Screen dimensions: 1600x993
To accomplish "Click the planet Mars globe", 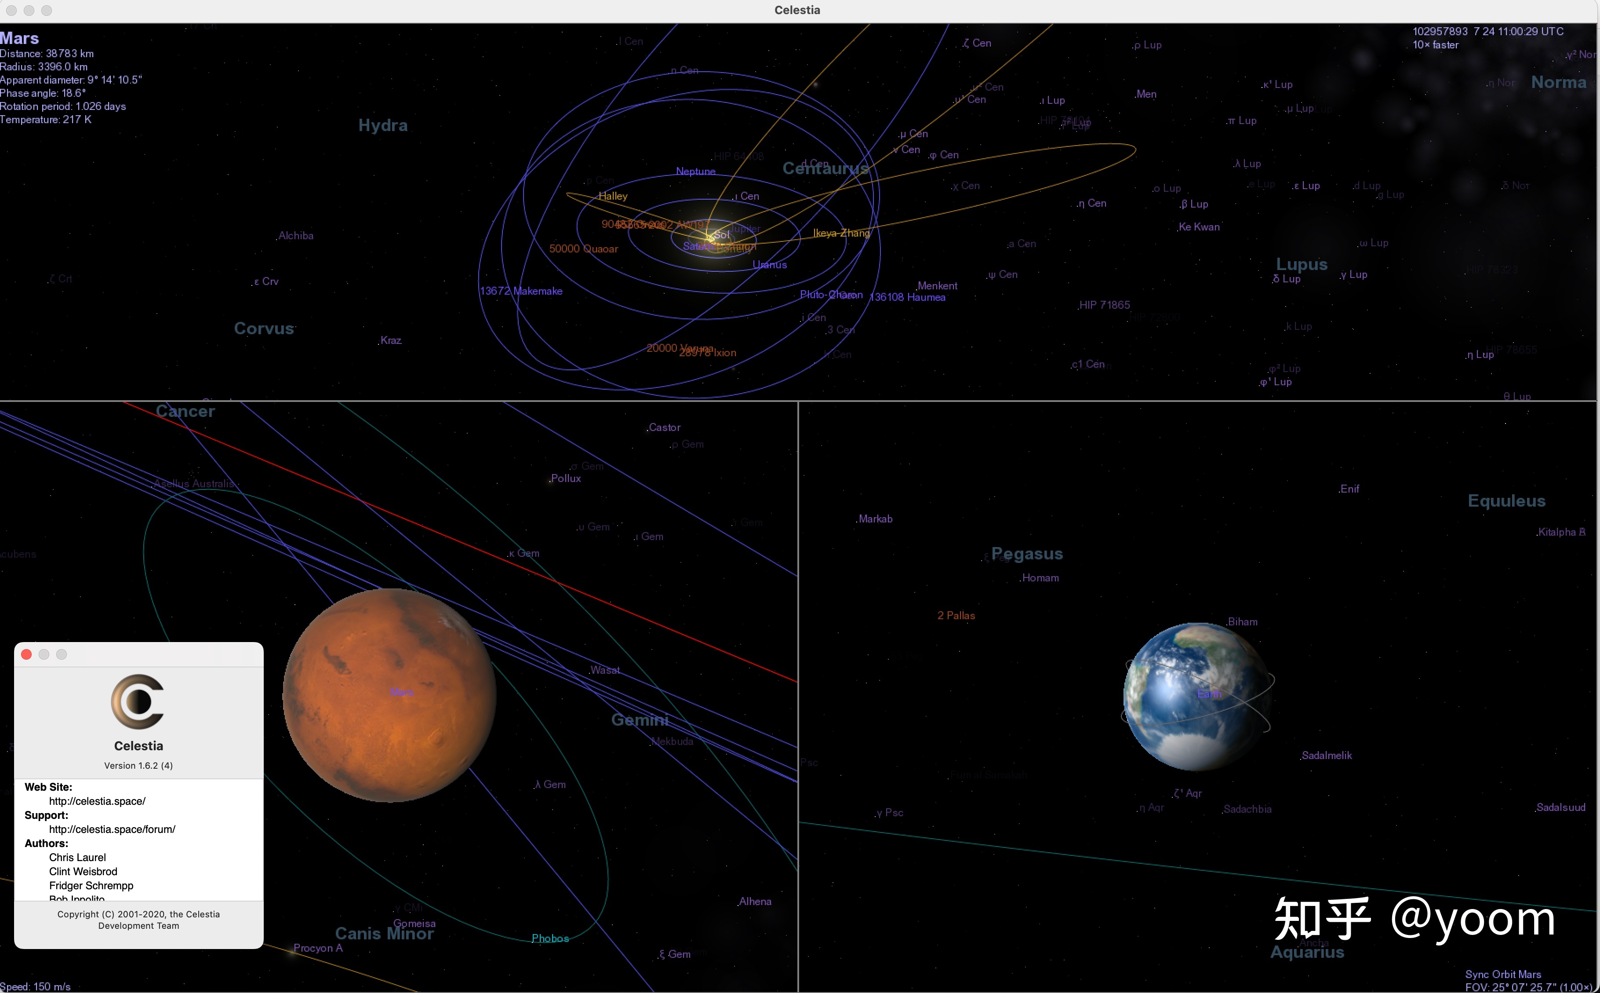I will click(389, 695).
